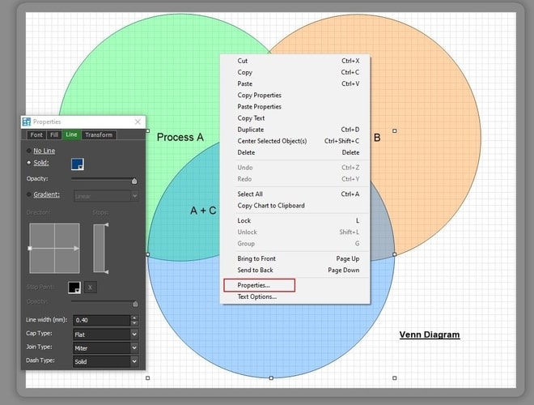Click the right-middle selection handle
534x405 pixels.
pyautogui.click(x=394, y=254)
